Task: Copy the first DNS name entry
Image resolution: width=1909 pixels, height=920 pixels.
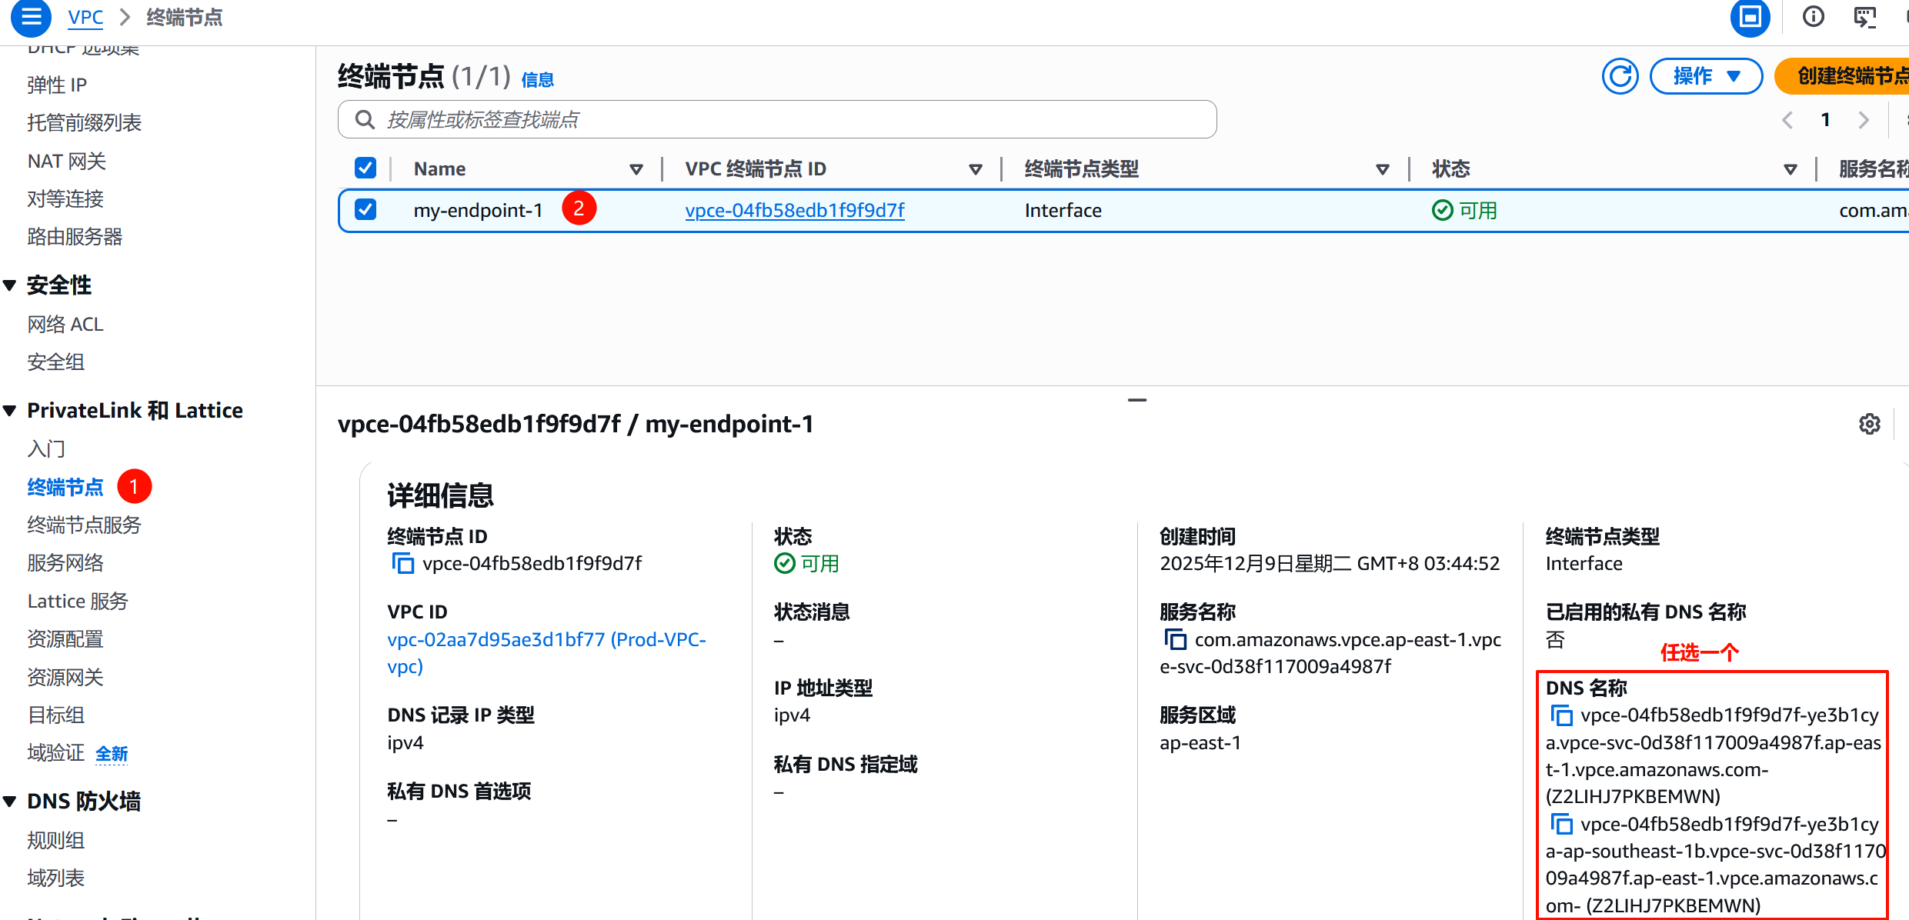Action: tap(1561, 715)
